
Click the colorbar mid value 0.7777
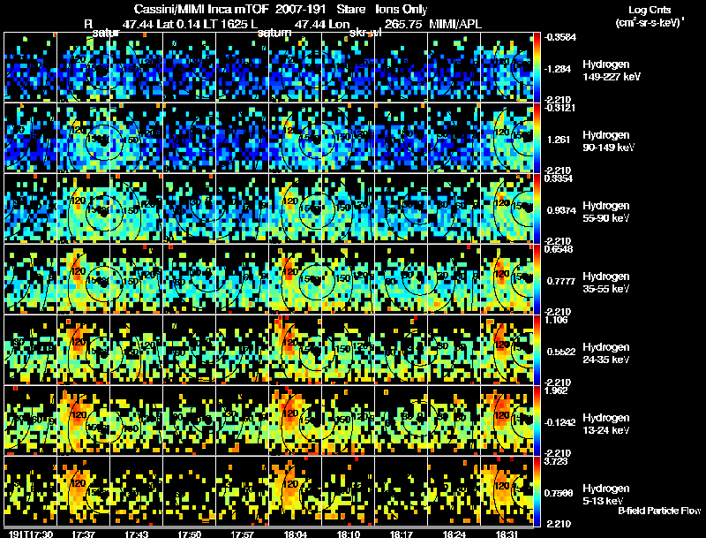(560, 281)
